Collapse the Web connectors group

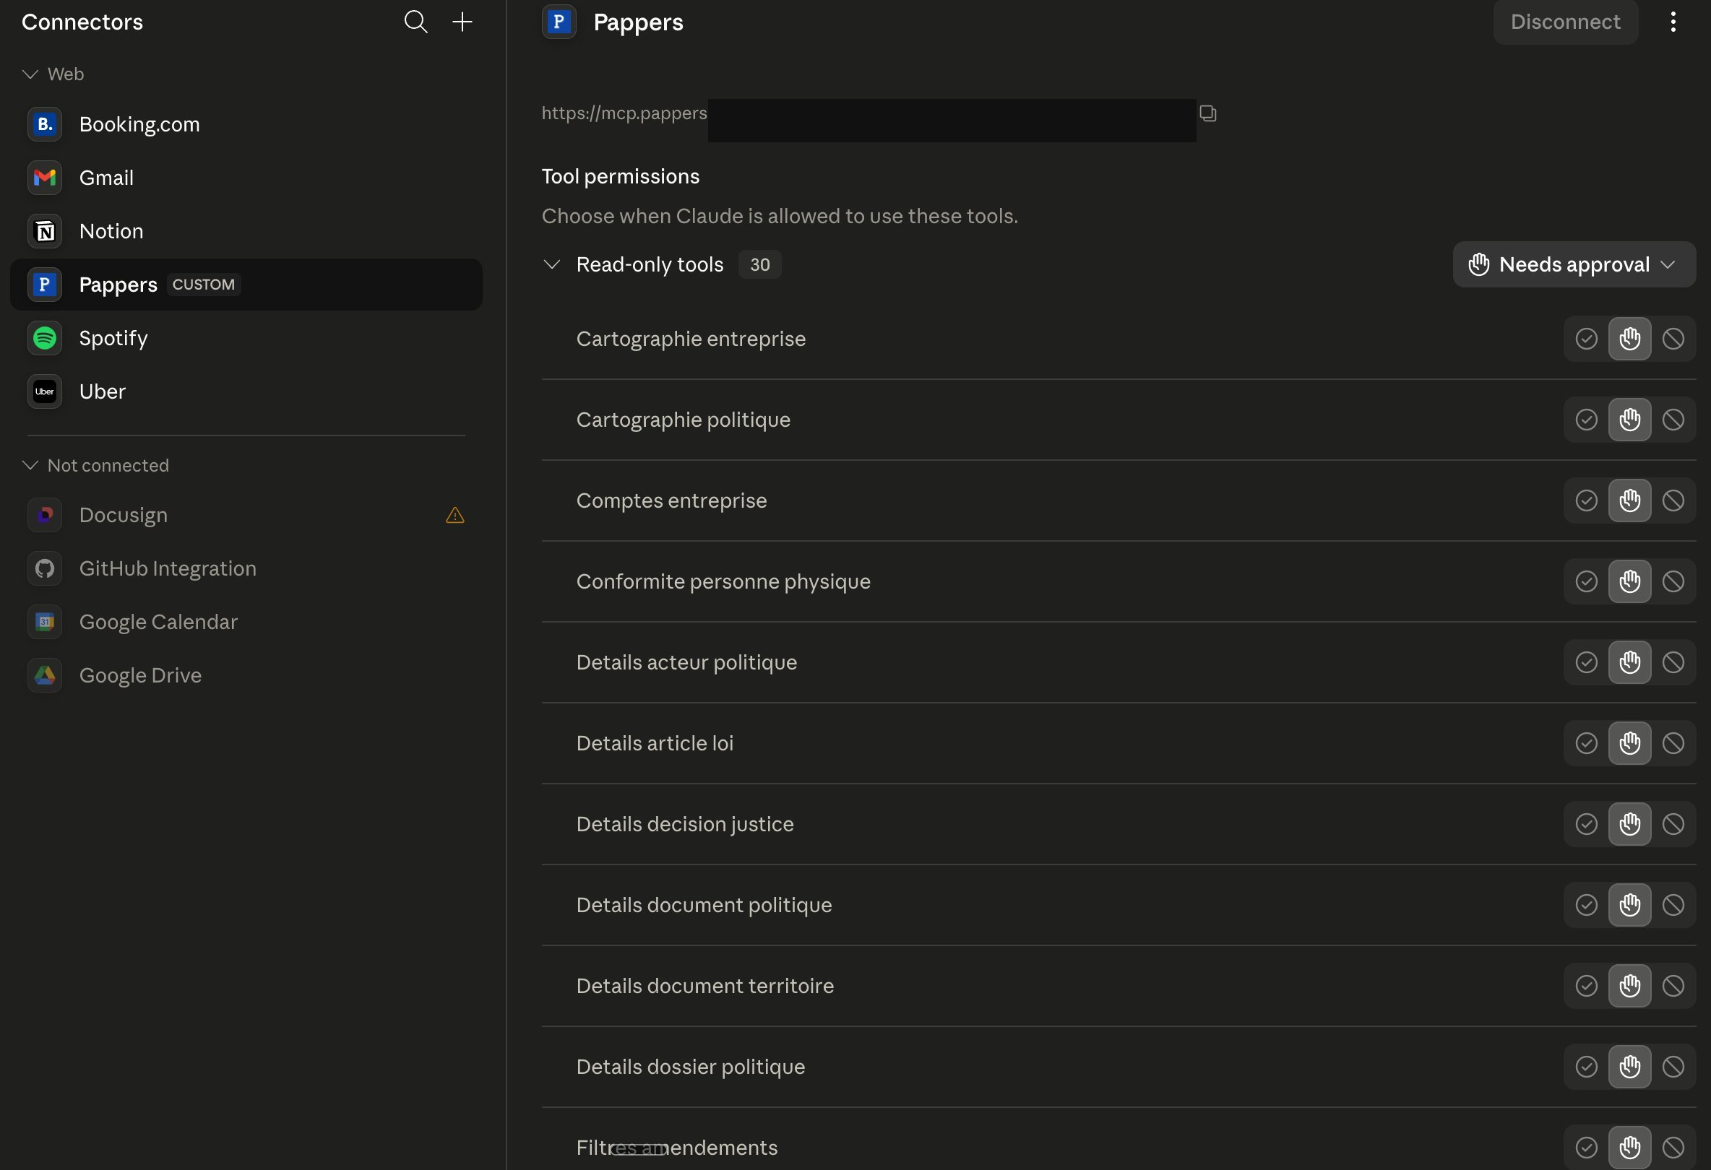tap(30, 74)
